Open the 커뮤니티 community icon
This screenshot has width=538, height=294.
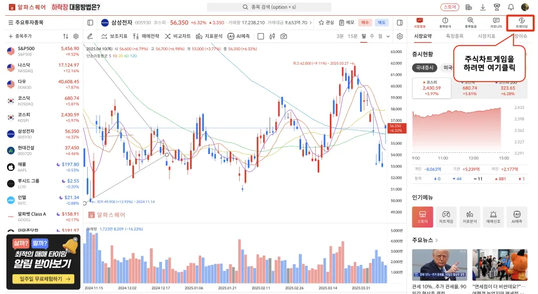click(496, 23)
